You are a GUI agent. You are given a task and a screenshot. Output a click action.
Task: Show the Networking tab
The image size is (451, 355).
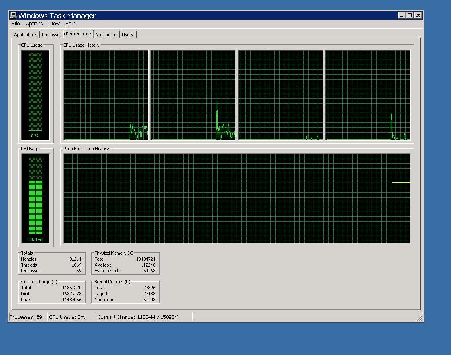click(106, 35)
